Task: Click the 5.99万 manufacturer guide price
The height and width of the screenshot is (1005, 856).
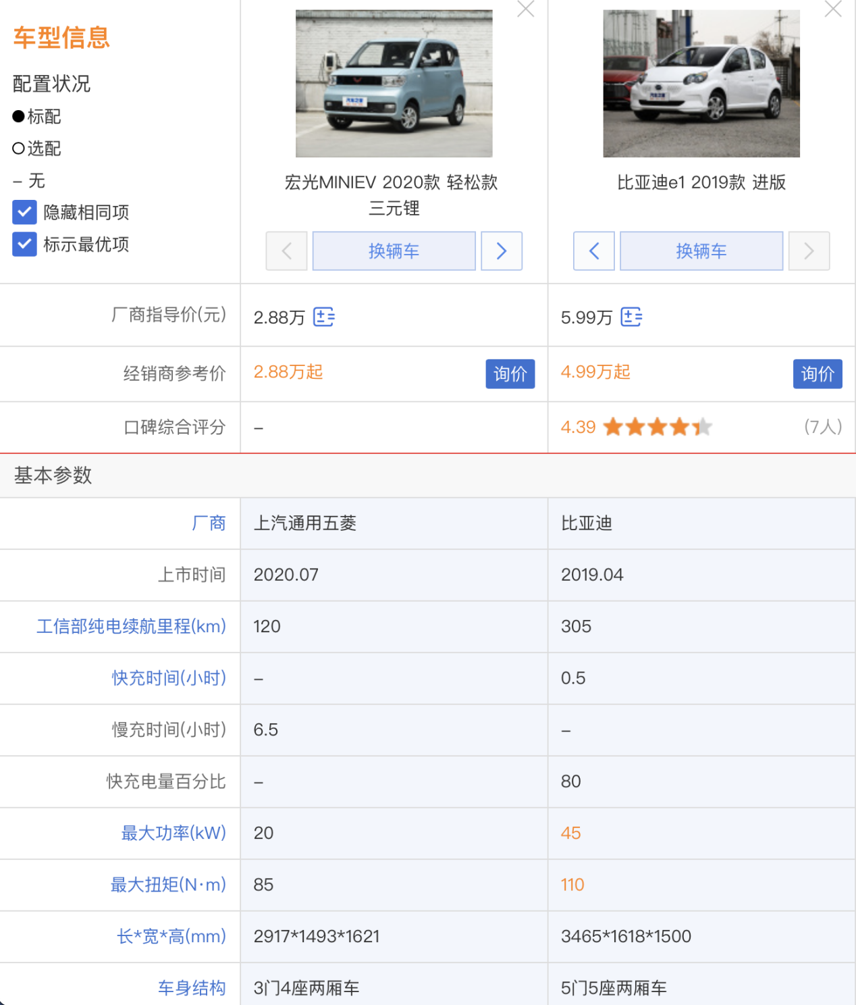Action: point(587,317)
